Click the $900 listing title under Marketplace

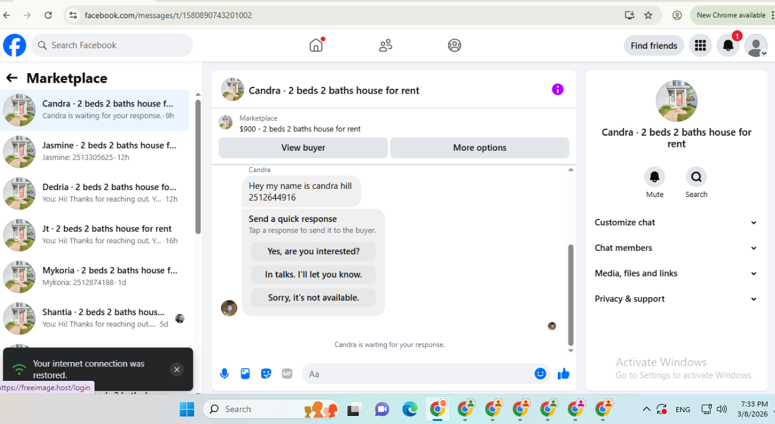click(x=300, y=129)
